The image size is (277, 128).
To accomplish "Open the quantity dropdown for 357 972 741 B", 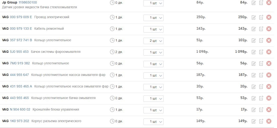I will (x=154, y=41).
